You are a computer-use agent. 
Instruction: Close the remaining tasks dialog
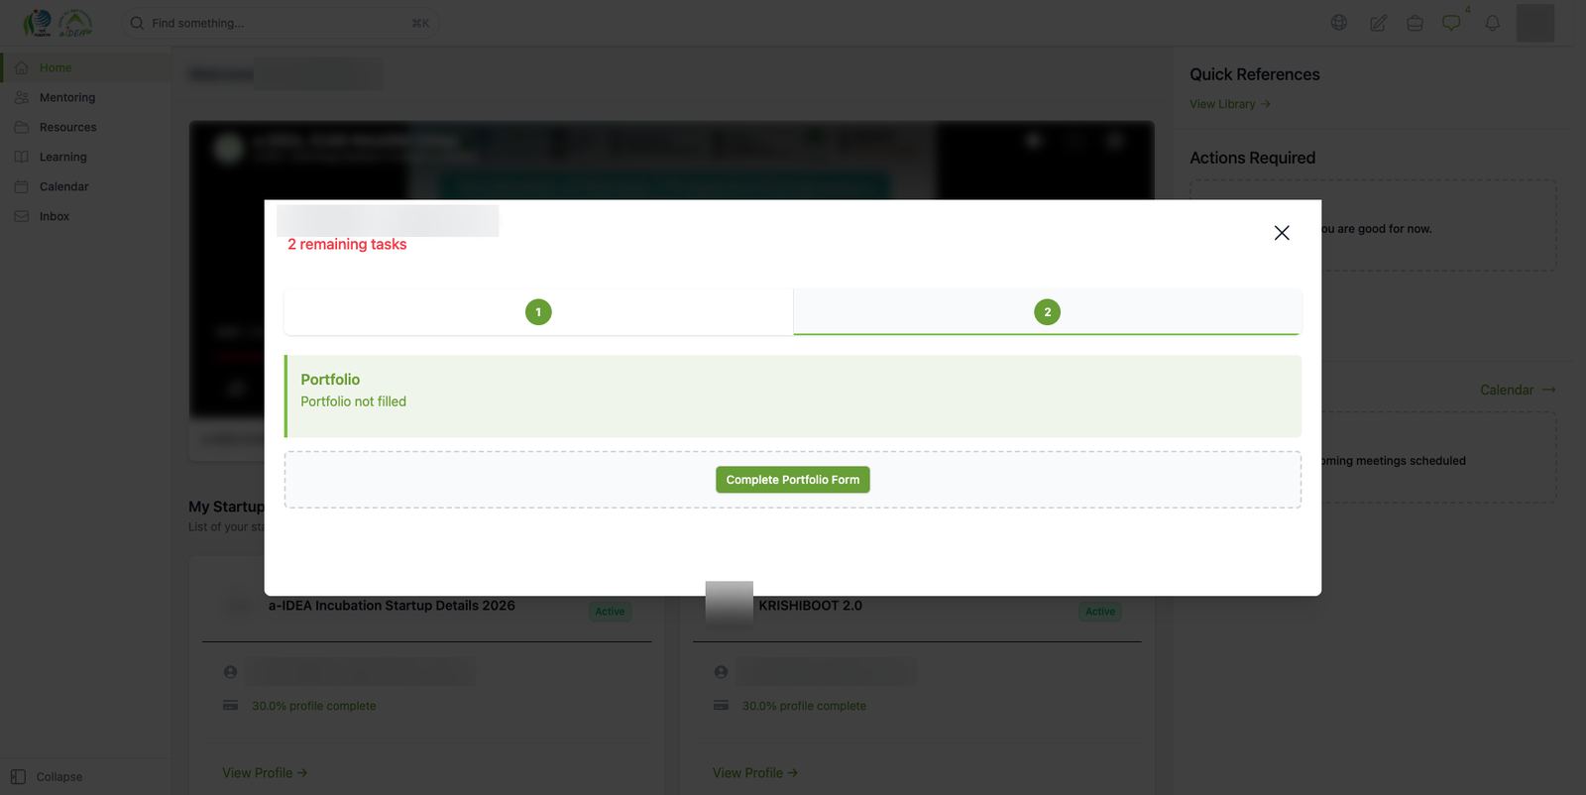point(1282,232)
